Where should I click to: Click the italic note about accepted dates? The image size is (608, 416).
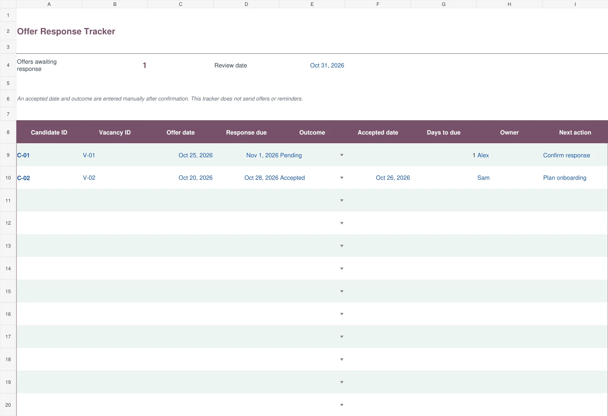click(160, 99)
